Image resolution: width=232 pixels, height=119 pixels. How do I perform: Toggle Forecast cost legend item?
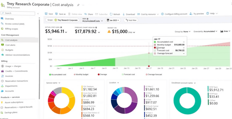[128, 75]
